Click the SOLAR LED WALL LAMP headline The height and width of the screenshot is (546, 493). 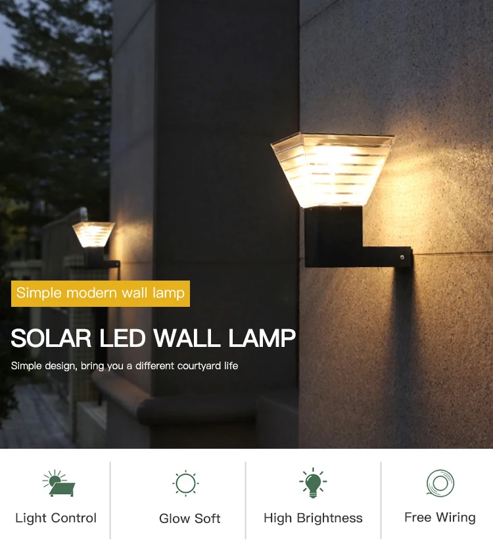pos(153,338)
